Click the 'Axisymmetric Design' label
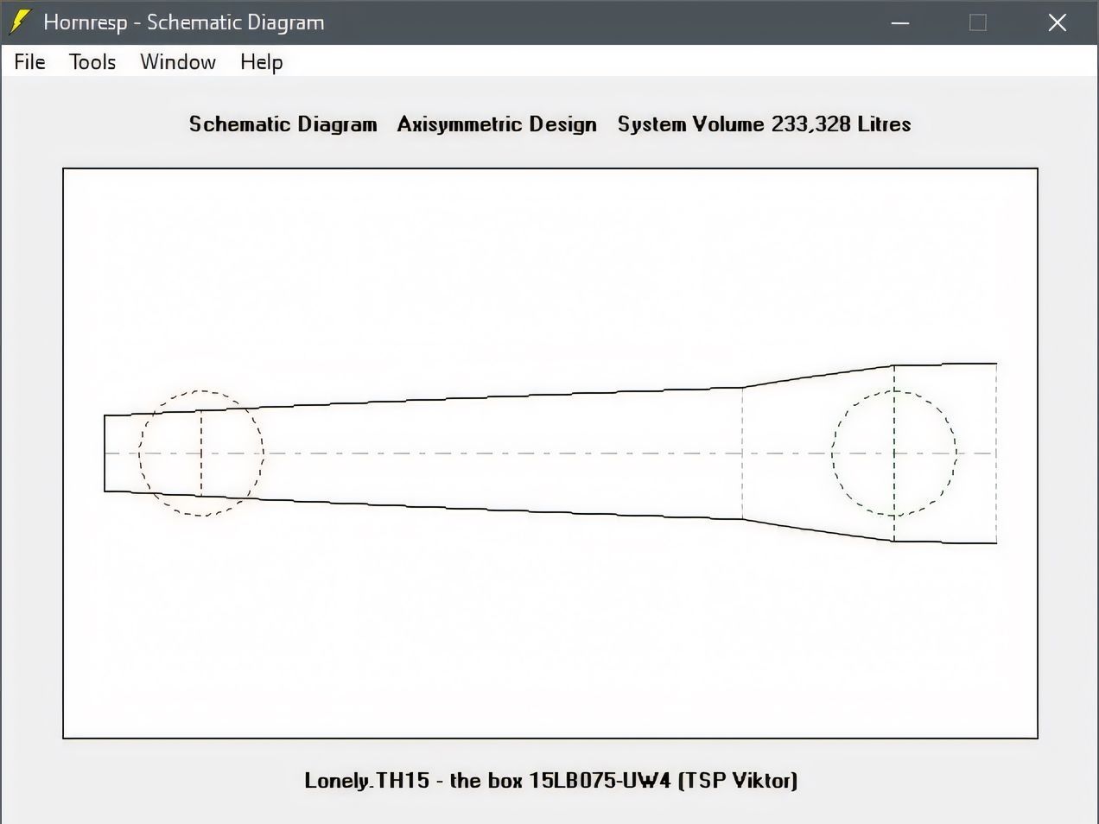The image size is (1099, 824). pyautogui.click(x=497, y=124)
